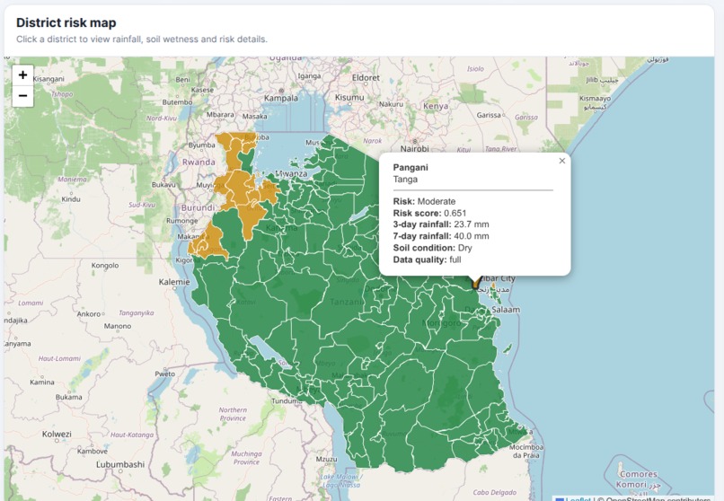Click the 'District risk map' heading
The width and height of the screenshot is (724, 501).
click(x=66, y=22)
